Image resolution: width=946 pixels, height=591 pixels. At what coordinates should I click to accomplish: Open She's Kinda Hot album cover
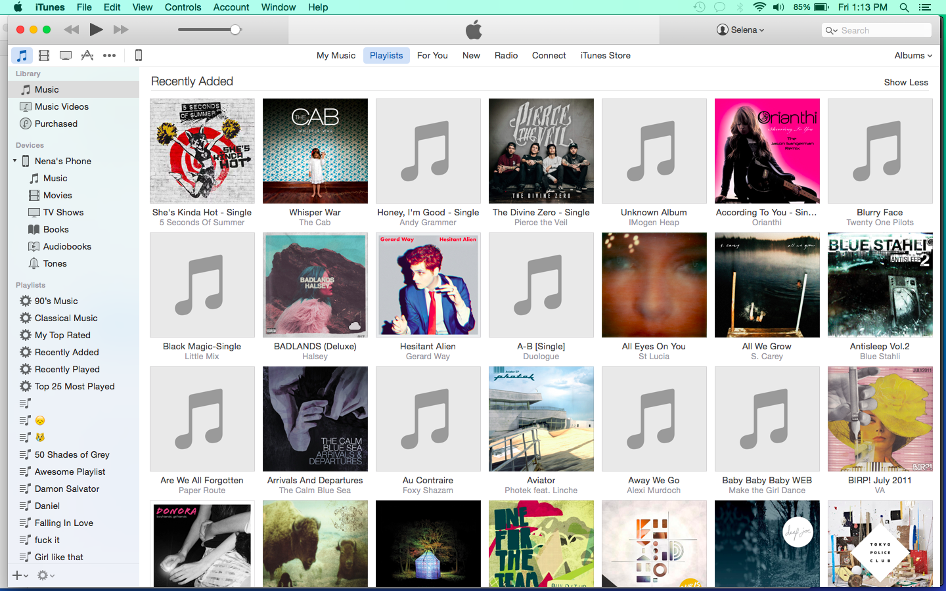tap(202, 151)
